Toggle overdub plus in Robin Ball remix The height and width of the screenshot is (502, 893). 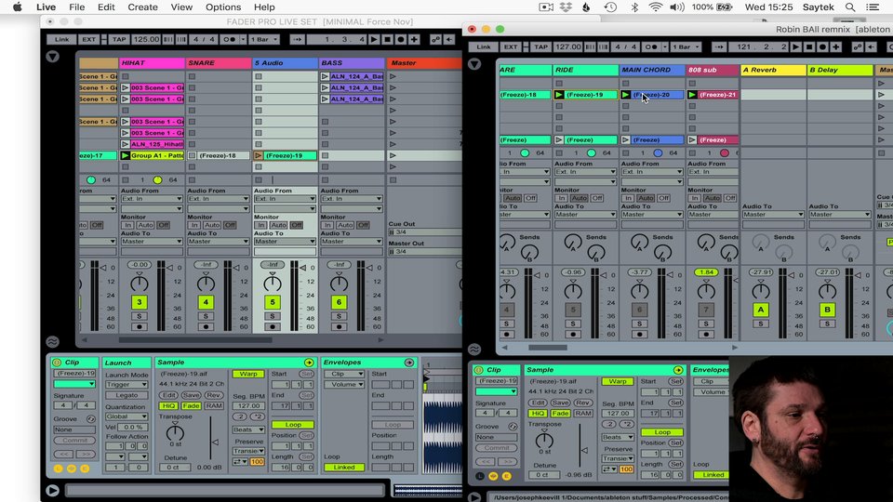coord(835,46)
